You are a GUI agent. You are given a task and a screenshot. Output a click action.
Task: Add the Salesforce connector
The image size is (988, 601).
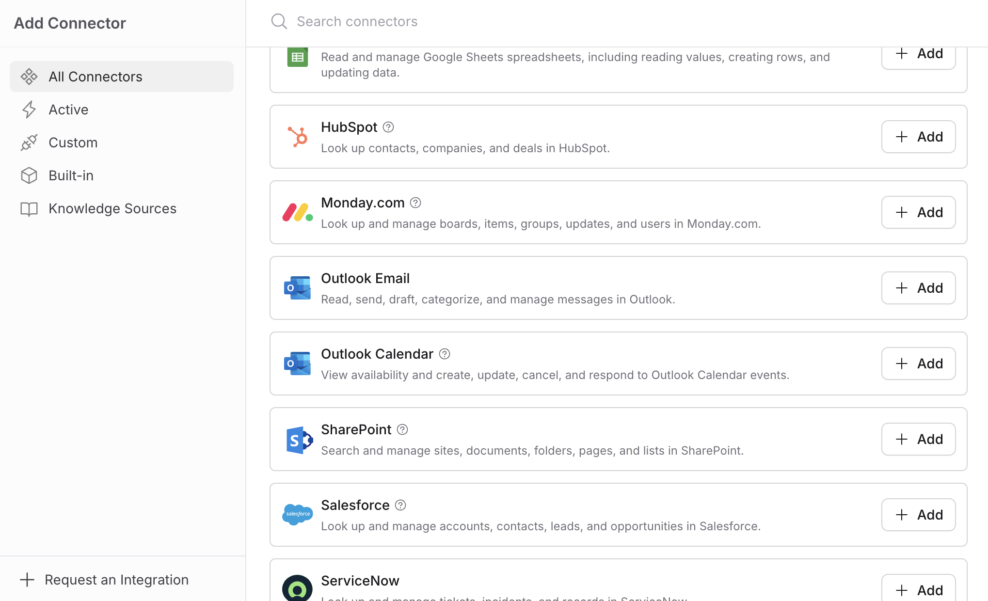click(x=918, y=515)
